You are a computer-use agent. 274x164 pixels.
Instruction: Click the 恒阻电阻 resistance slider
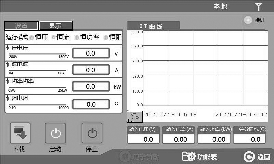click(x=37, y=105)
